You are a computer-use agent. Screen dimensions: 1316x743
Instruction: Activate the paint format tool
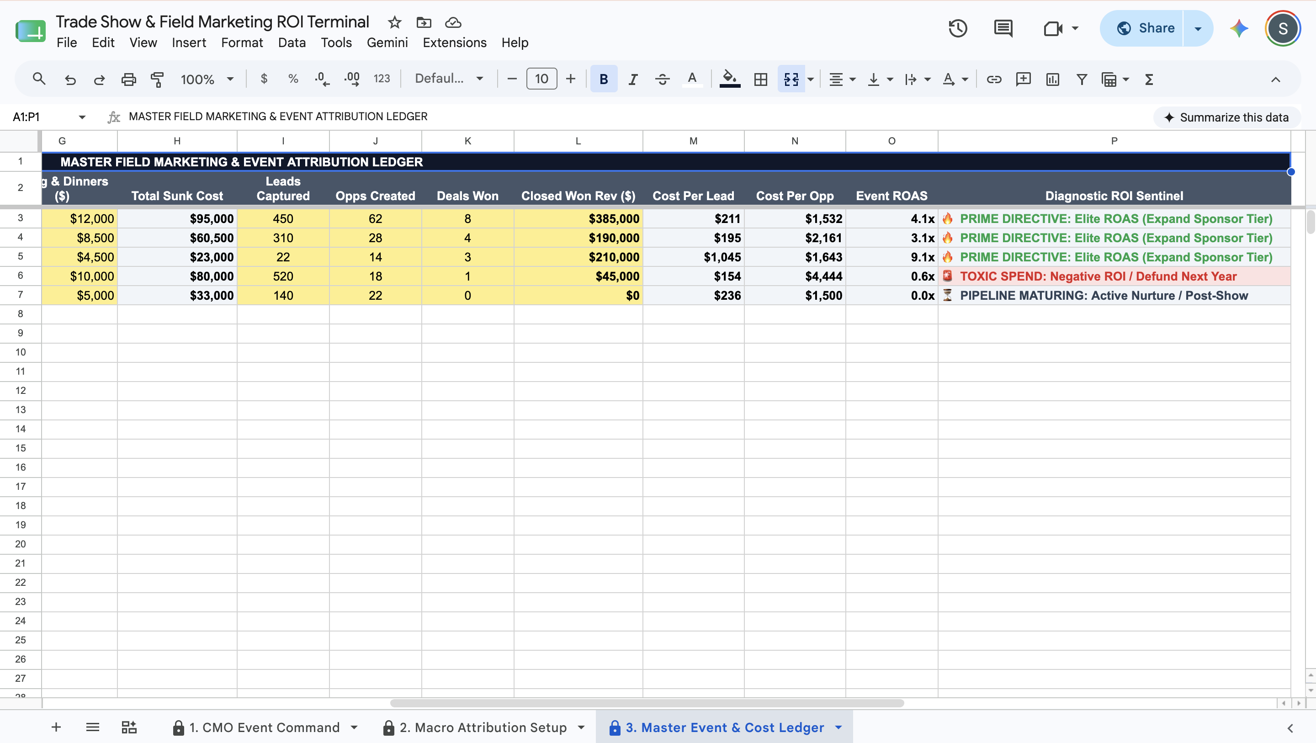(x=157, y=79)
